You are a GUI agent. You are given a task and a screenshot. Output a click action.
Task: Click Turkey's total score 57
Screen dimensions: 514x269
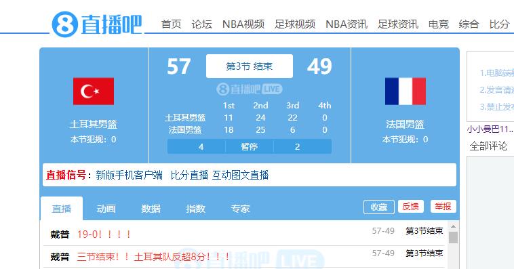[178, 66]
